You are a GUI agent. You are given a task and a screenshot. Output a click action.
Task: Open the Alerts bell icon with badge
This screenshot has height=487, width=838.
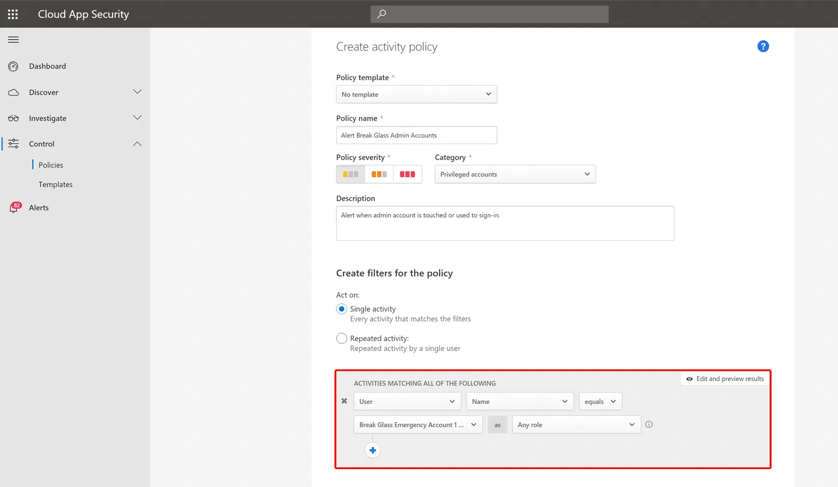coord(14,208)
